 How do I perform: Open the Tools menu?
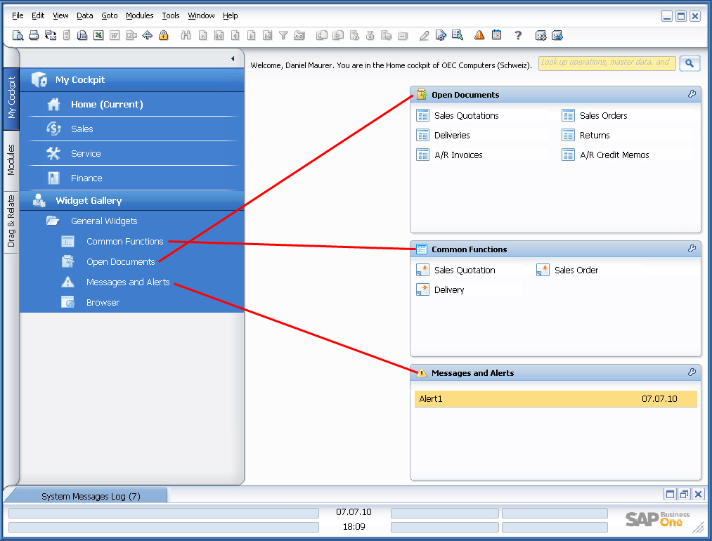tap(171, 15)
